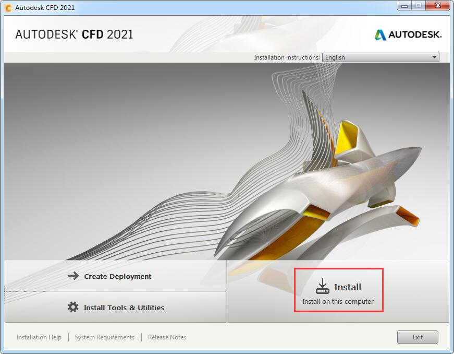Maximize the installer window
Screen dimensions: 454x354
click(419, 6)
